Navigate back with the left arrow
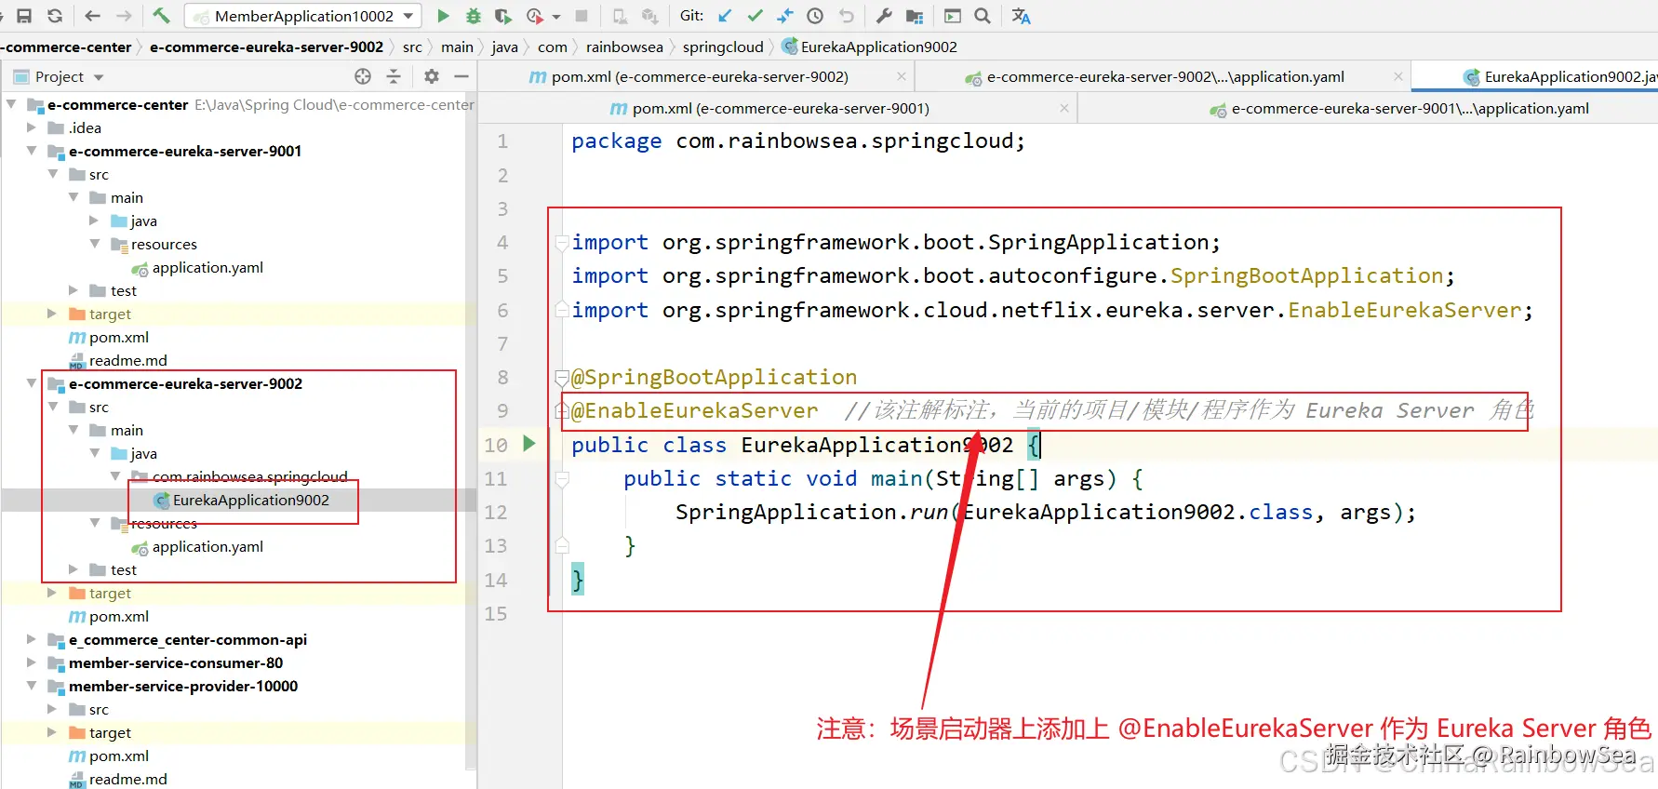 point(92,16)
